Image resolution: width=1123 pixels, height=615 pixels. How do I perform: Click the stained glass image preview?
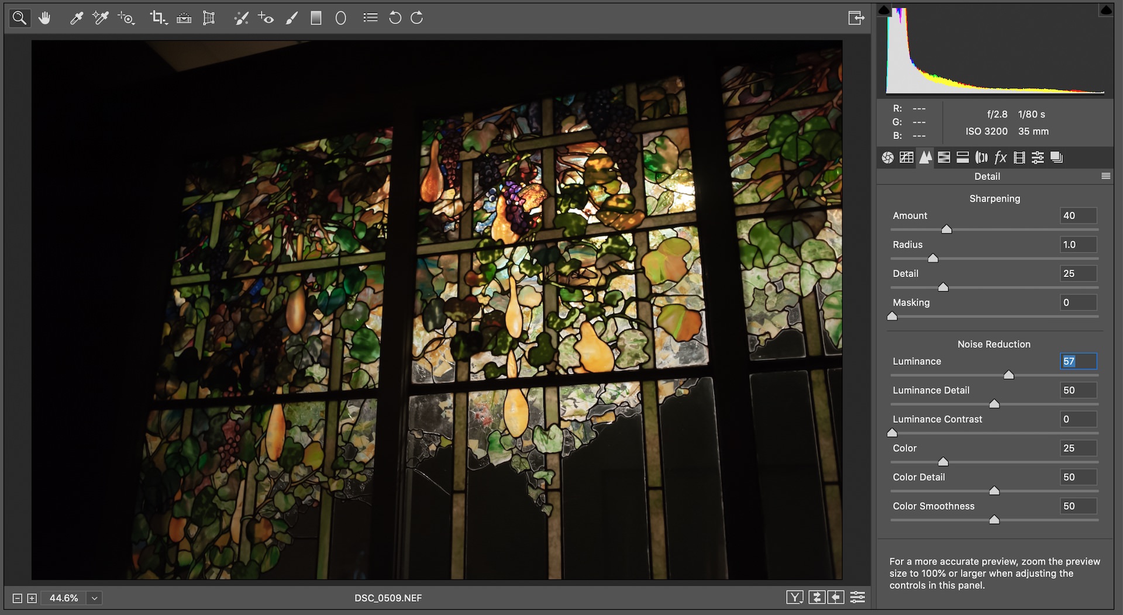pos(437,310)
